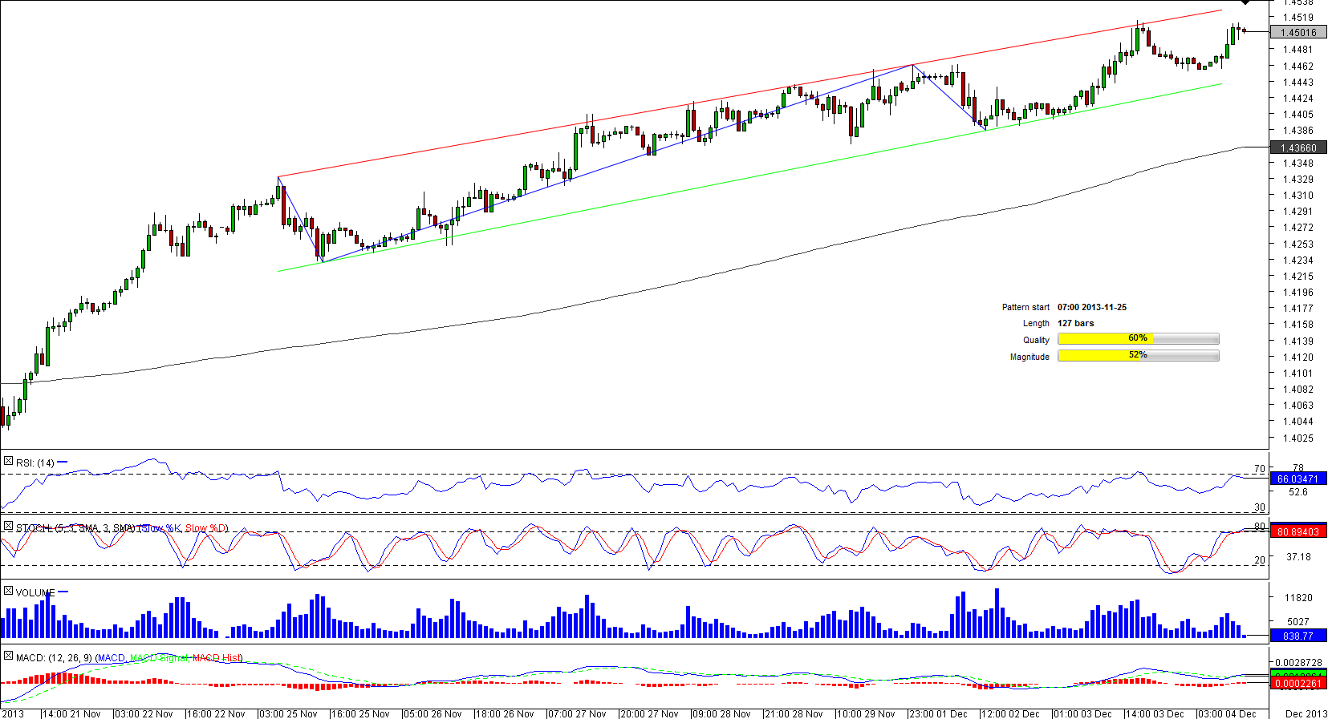Viewport: 1328px width, 719px height.
Task: Click the pattern start date 07:00 2013-11-25
Action: pyautogui.click(x=1092, y=308)
